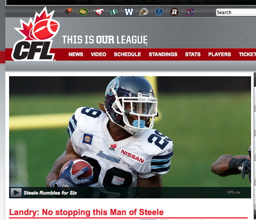The width and height of the screenshot is (256, 220).
Task: Open the BC Lions team logo
Action: [68, 12]
